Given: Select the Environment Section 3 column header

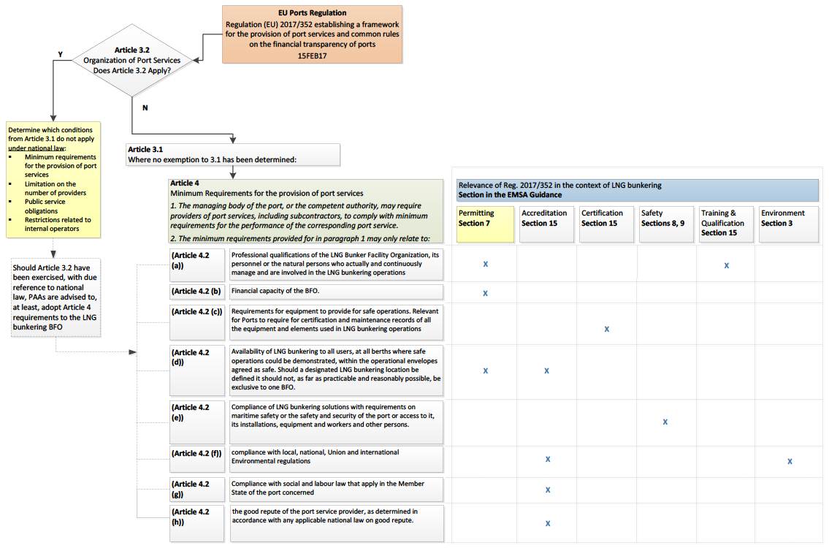Looking at the screenshot, I should [787, 224].
